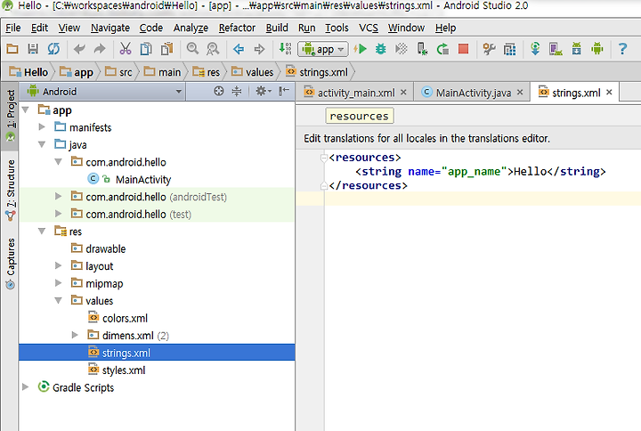Screen dimensions: 641x431
Task: Click the resources breadcrumb tag
Action: (x=360, y=116)
